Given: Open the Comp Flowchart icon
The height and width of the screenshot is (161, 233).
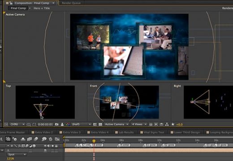Looking at the screenshot, I should coord(167,124).
